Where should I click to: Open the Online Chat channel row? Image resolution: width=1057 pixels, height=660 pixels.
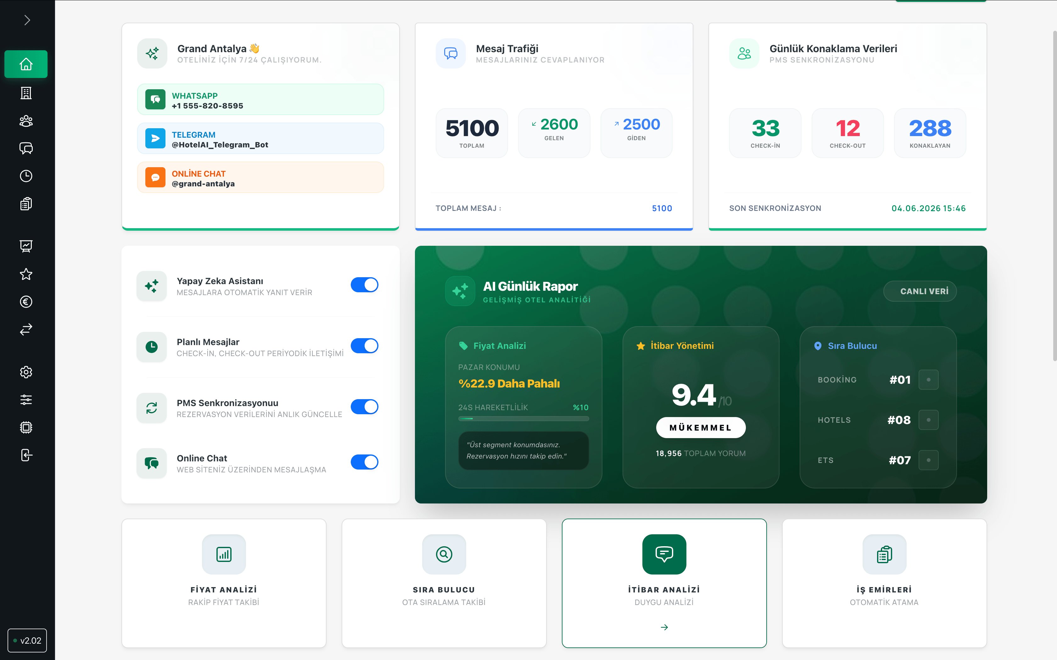(x=260, y=177)
